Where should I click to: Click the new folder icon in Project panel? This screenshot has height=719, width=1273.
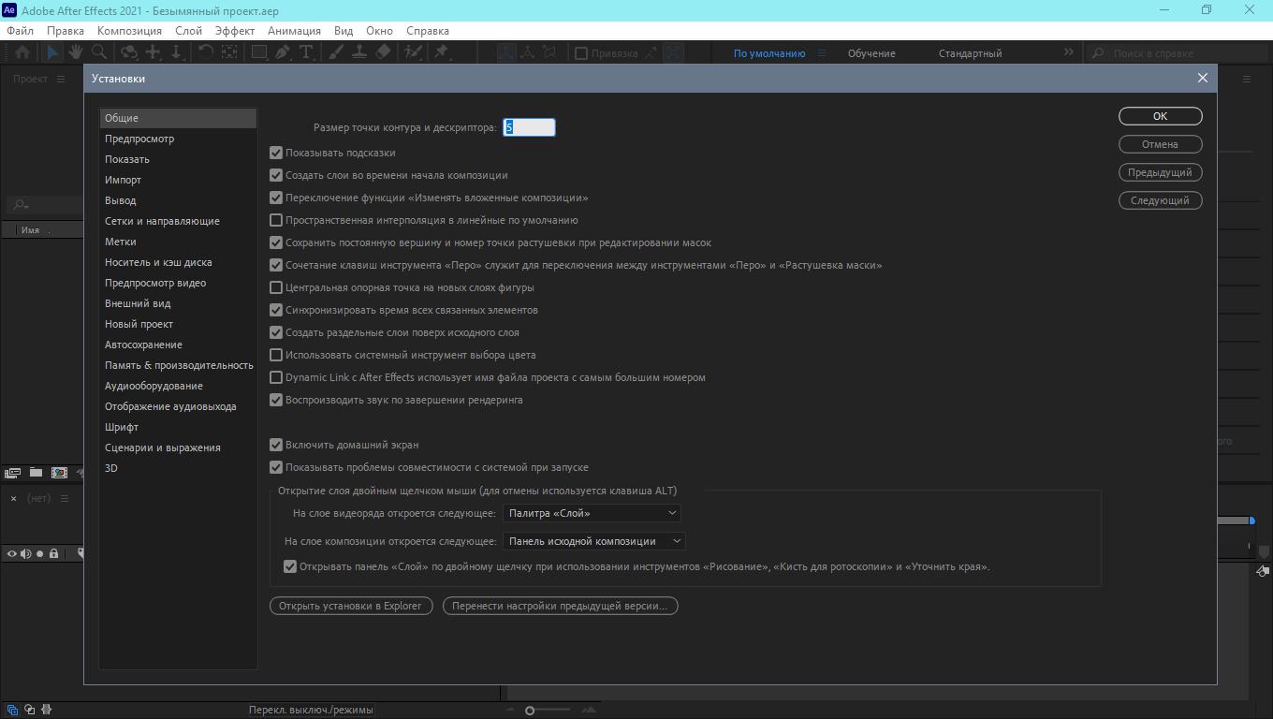[x=36, y=474]
